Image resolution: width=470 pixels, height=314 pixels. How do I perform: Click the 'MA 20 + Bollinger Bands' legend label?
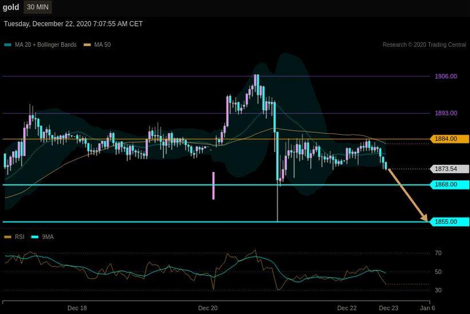[x=46, y=45]
